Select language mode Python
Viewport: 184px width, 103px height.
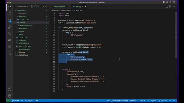click(x=154, y=101)
